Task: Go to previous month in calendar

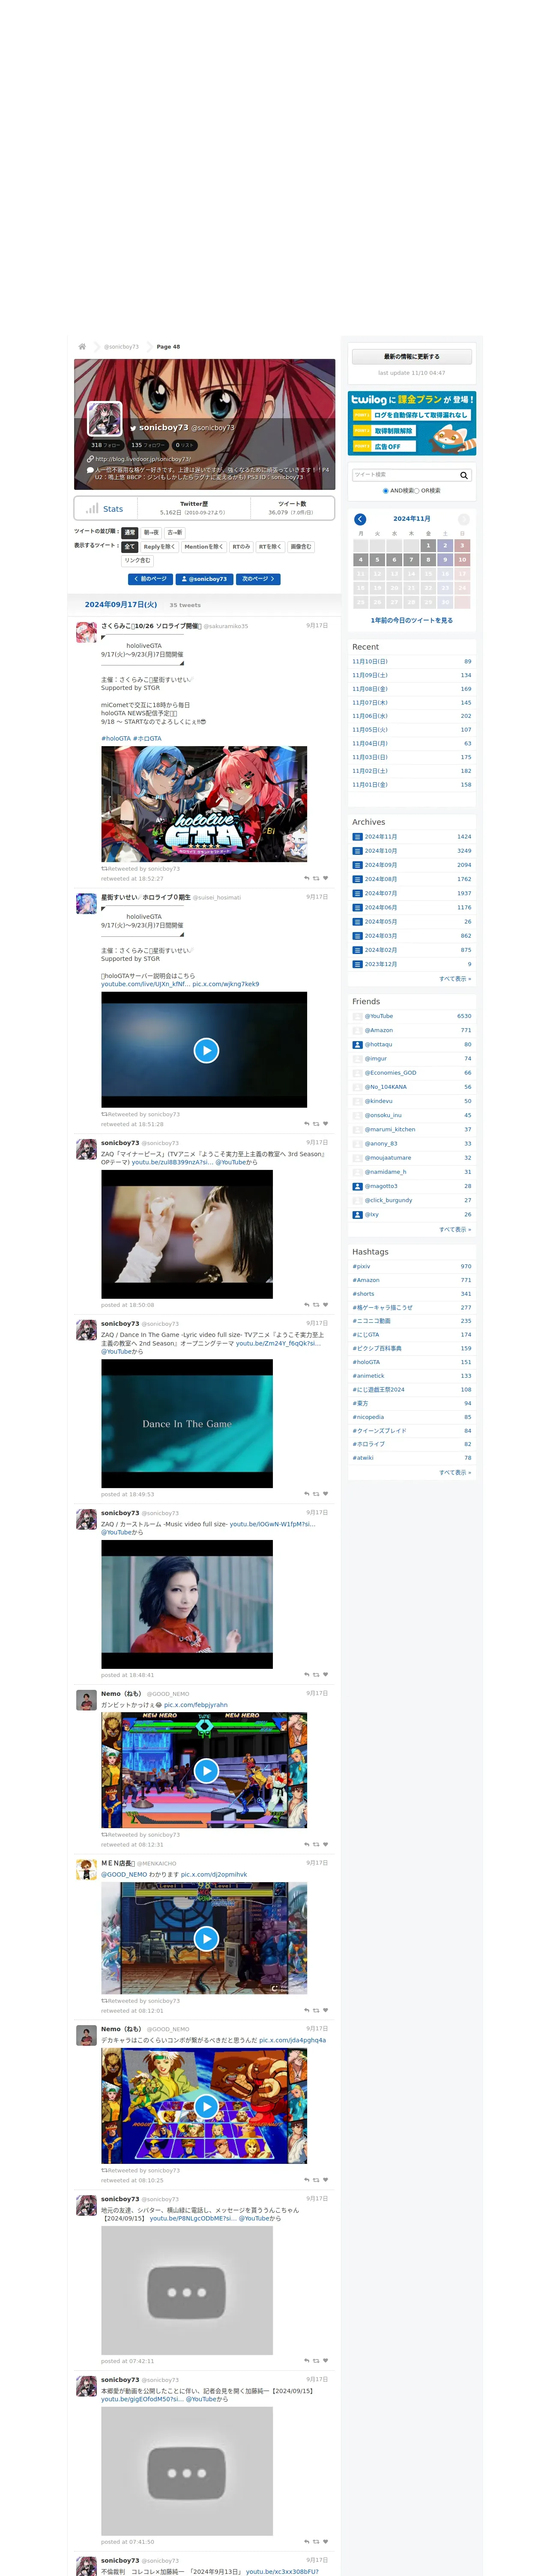Action: click(x=360, y=519)
